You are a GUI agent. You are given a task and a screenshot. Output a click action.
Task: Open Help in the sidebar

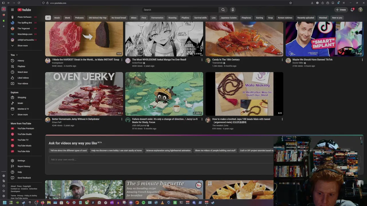[19, 172]
